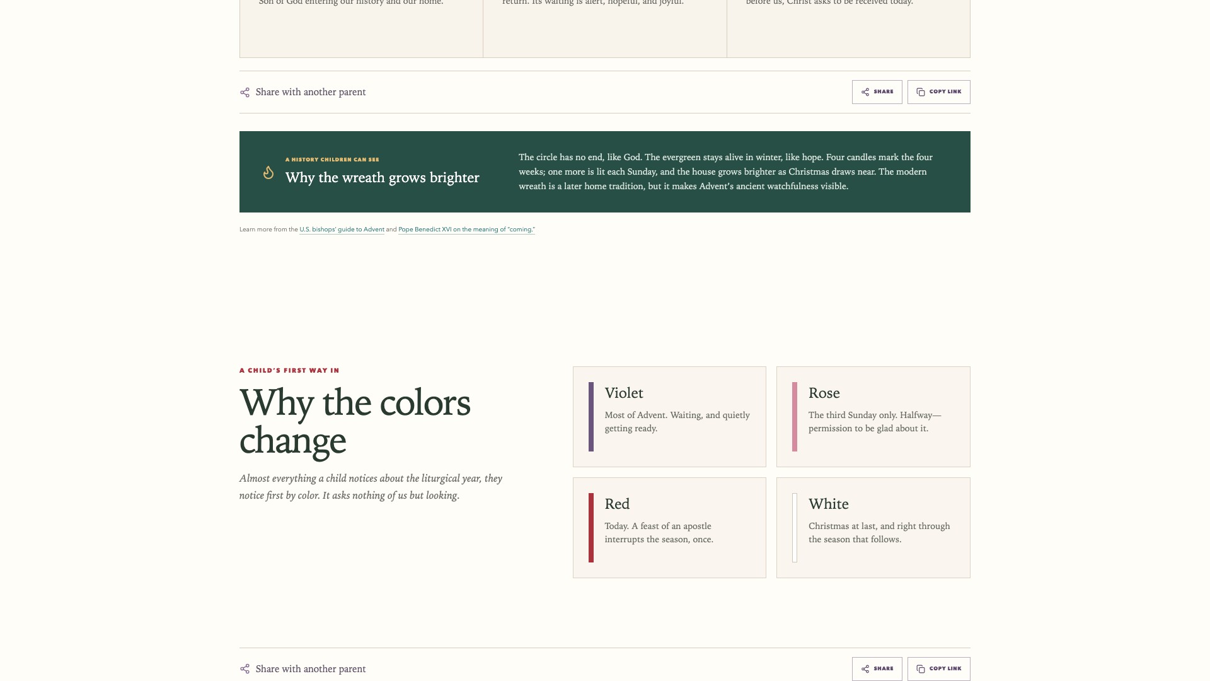This screenshot has height=681, width=1210.
Task: Open the U.S. bishops' guide to Advent link
Action: (x=342, y=230)
